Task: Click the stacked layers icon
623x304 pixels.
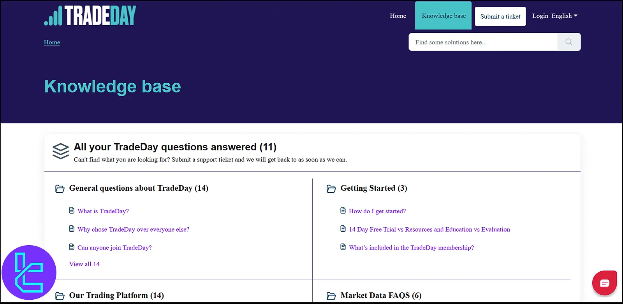Action: click(61, 151)
